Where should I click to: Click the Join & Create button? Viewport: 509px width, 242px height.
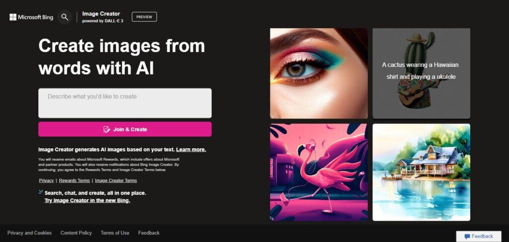click(125, 129)
